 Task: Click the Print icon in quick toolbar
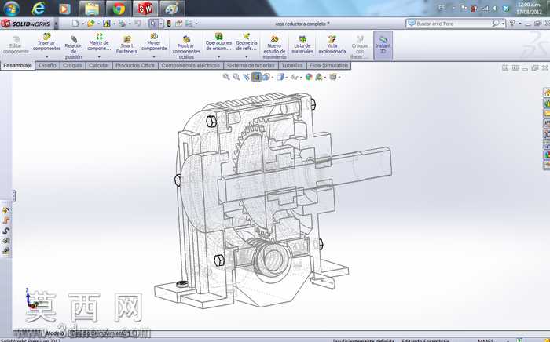pyautogui.click(x=122, y=24)
